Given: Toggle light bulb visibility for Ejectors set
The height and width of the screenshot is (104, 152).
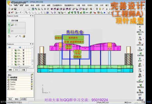Looking at the screenshot, I should 32,84.
